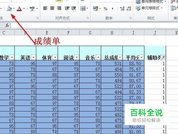The width and height of the screenshot is (178, 134).
Task: Select the 平均分 header cell
Action: (133, 53)
